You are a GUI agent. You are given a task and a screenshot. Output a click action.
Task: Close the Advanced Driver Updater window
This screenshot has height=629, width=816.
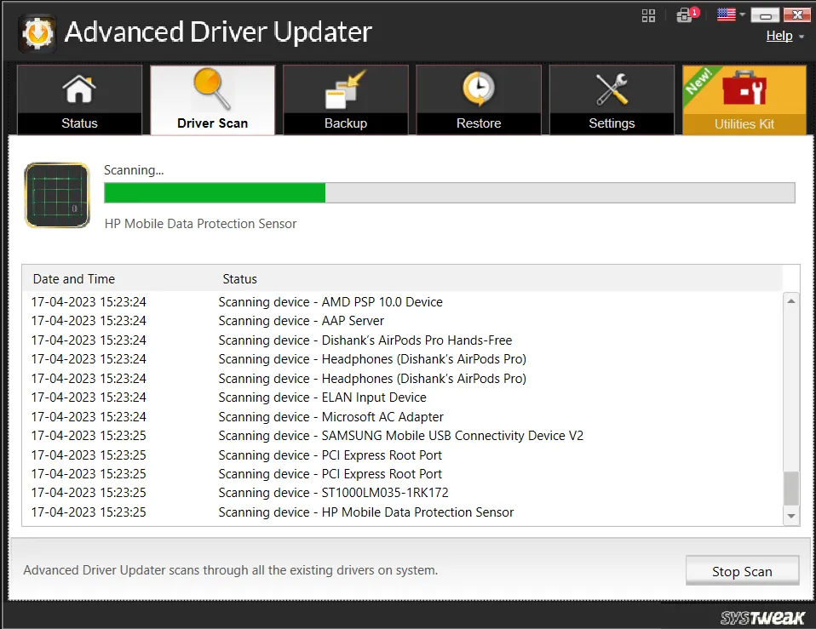point(796,15)
